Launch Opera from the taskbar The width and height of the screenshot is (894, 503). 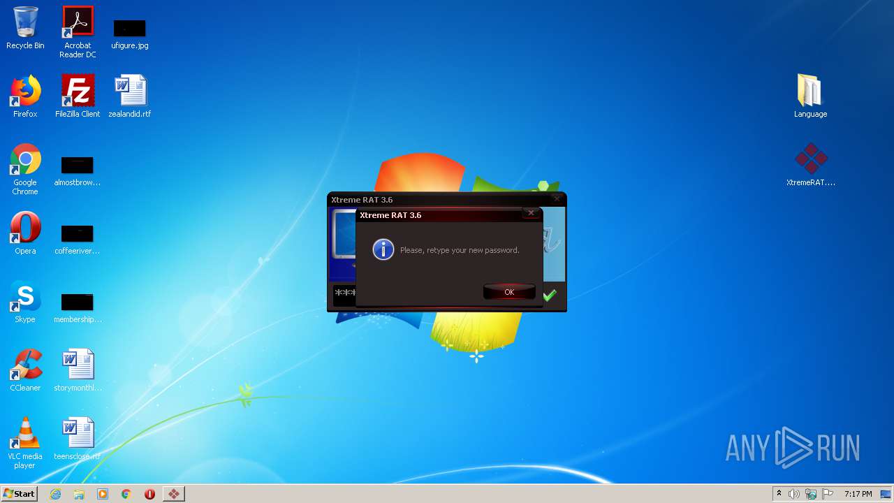(149, 494)
